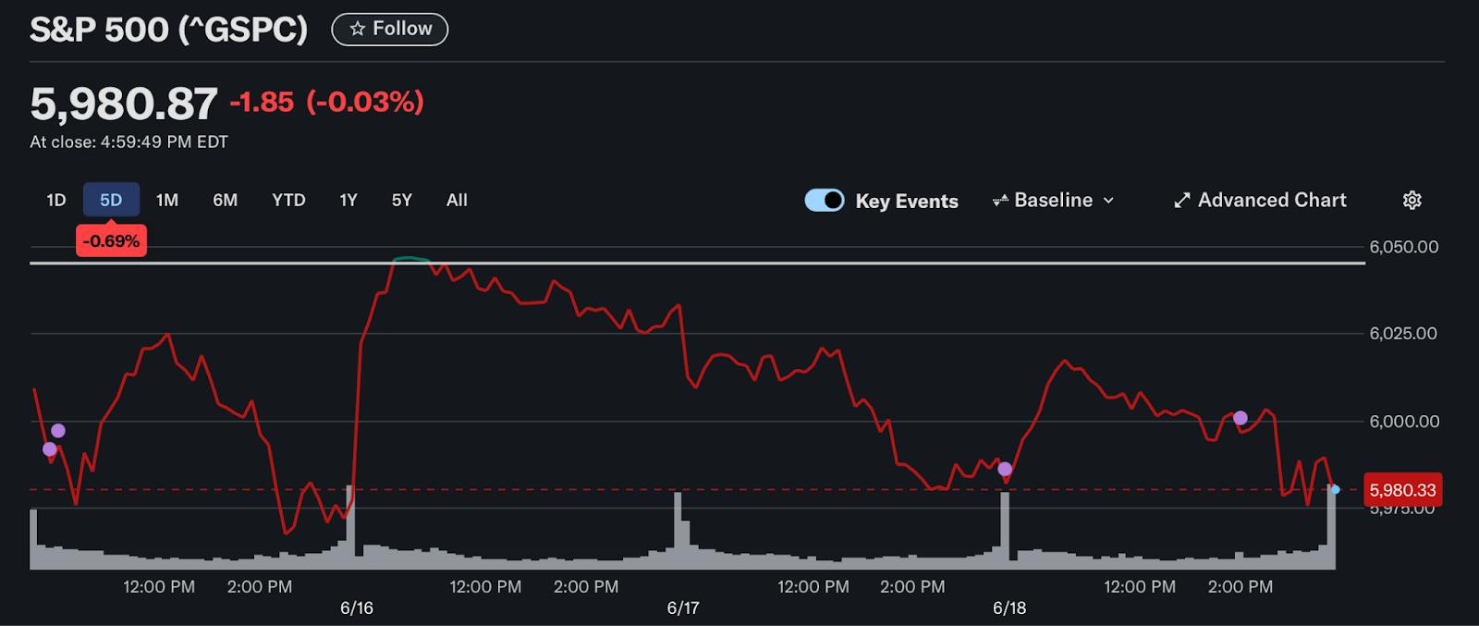This screenshot has width=1479, height=626.
Task: Click the (-0.03%) percent change value
Action: [365, 102]
